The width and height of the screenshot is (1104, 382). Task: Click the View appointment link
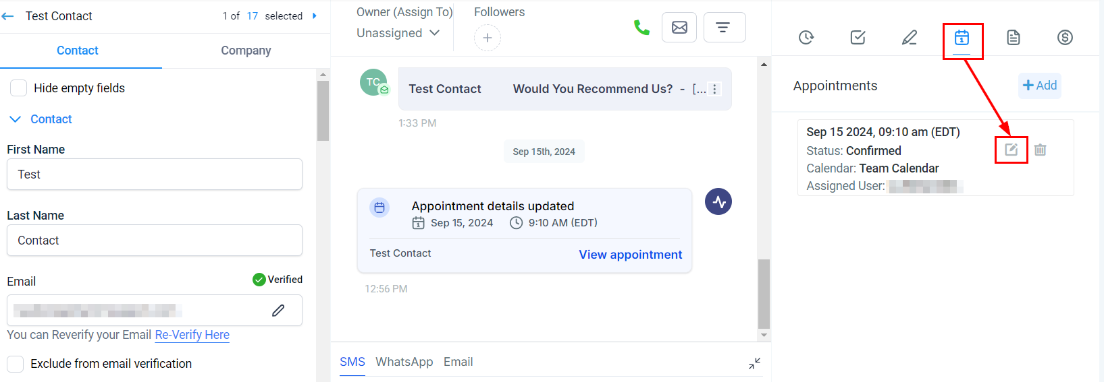click(x=630, y=255)
